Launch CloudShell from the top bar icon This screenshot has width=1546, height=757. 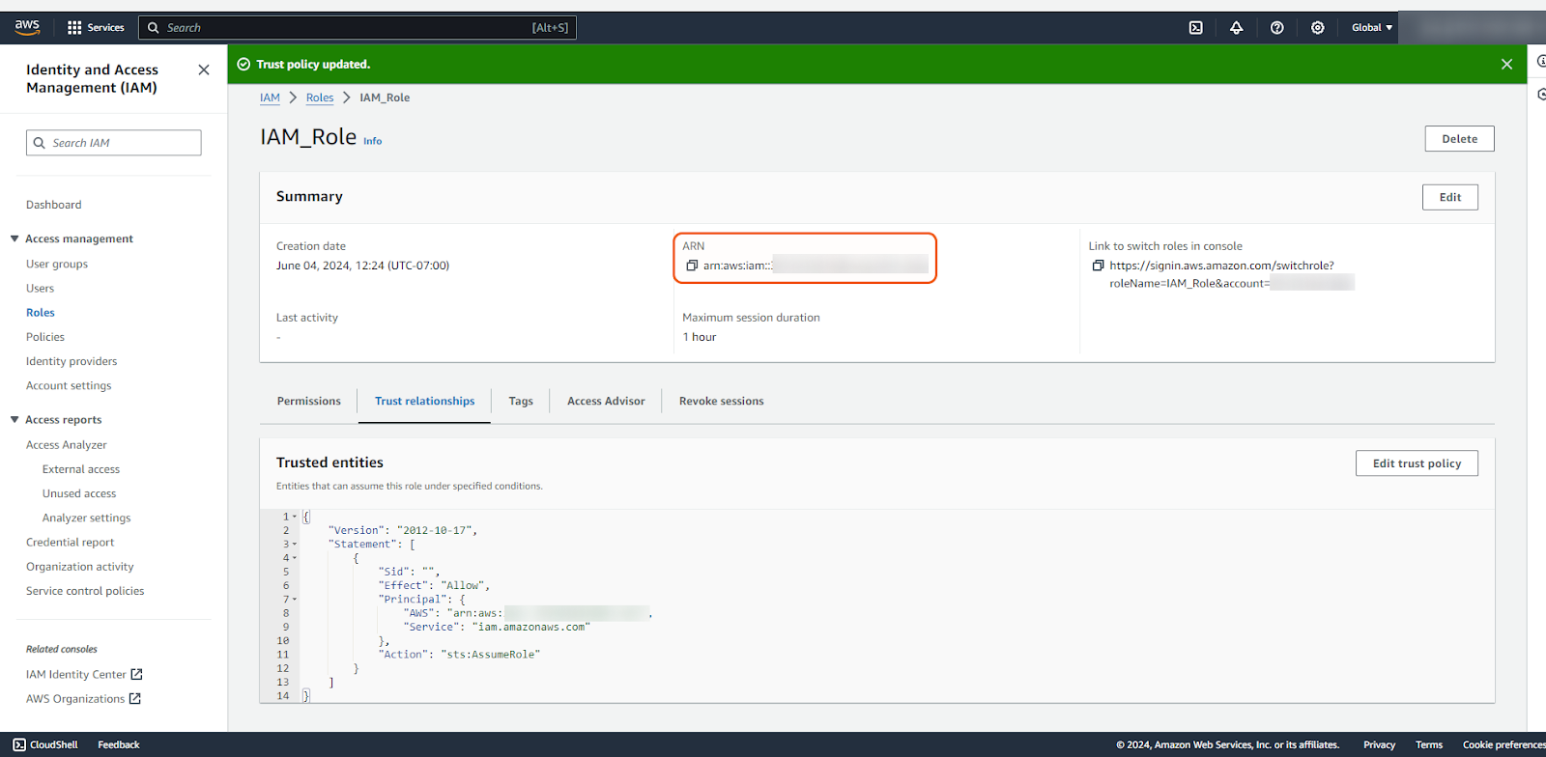(1195, 28)
